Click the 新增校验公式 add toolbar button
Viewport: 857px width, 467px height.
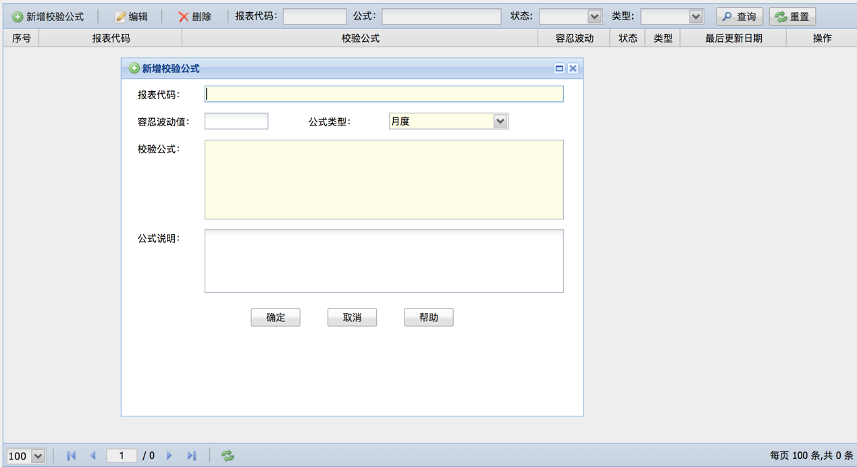pos(48,17)
